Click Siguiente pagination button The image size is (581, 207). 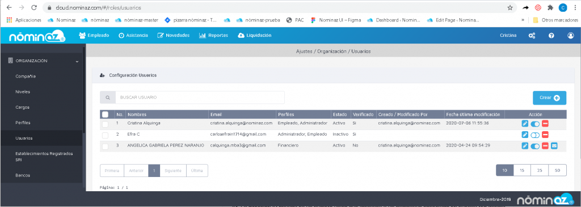pyautogui.click(x=173, y=171)
